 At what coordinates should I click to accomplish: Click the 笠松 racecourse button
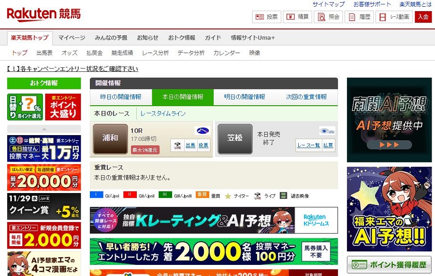coord(235,139)
